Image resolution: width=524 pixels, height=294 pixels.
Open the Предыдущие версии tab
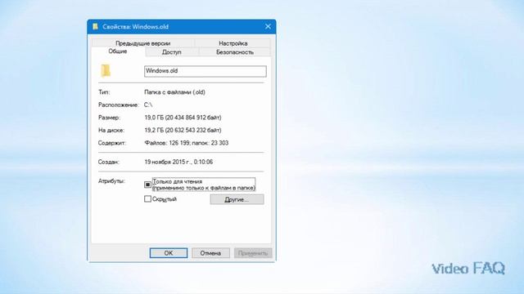pyautogui.click(x=142, y=43)
